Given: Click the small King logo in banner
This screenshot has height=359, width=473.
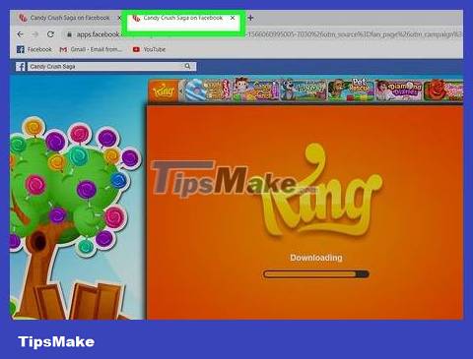Looking at the screenshot, I should [164, 90].
